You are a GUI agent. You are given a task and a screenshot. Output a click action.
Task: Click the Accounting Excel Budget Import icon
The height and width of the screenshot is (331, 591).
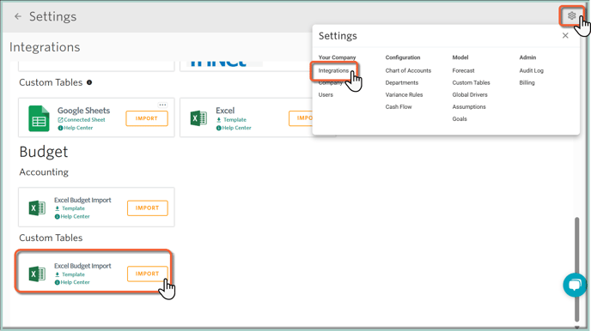coord(37,208)
